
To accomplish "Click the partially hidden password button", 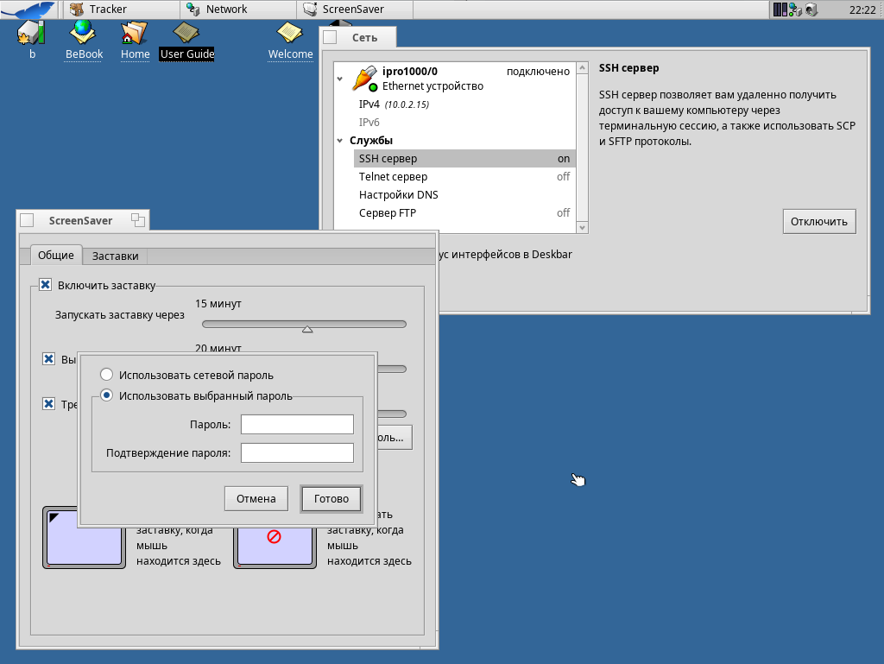I will (x=395, y=438).
